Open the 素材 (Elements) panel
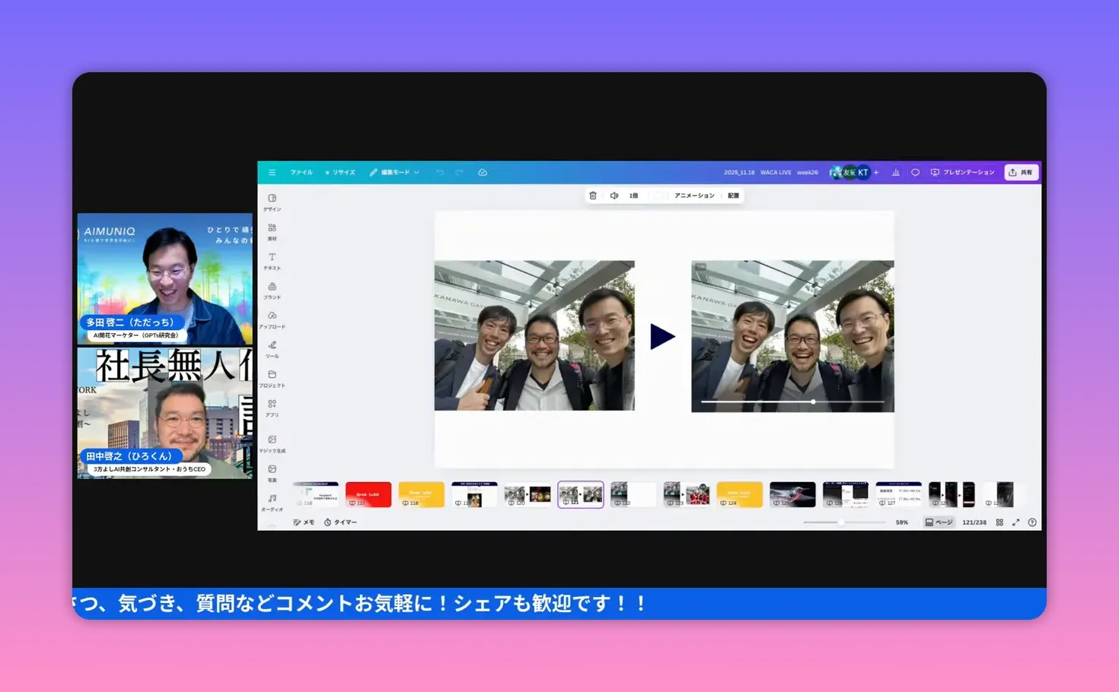The width and height of the screenshot is (1119, 692). pos(273,231)
